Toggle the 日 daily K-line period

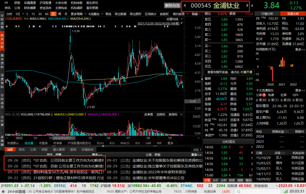coord(53,14)
